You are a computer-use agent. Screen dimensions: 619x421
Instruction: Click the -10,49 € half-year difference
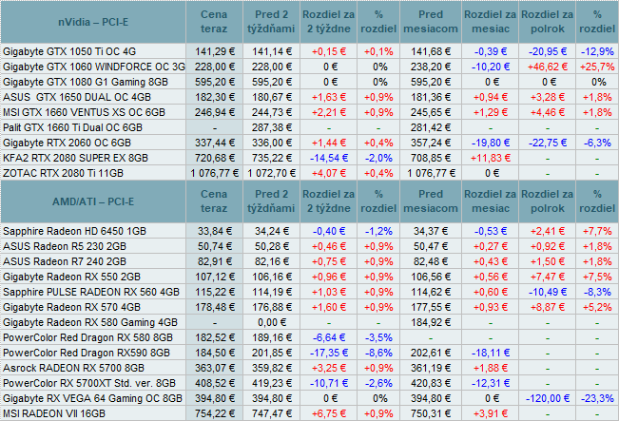547,292
